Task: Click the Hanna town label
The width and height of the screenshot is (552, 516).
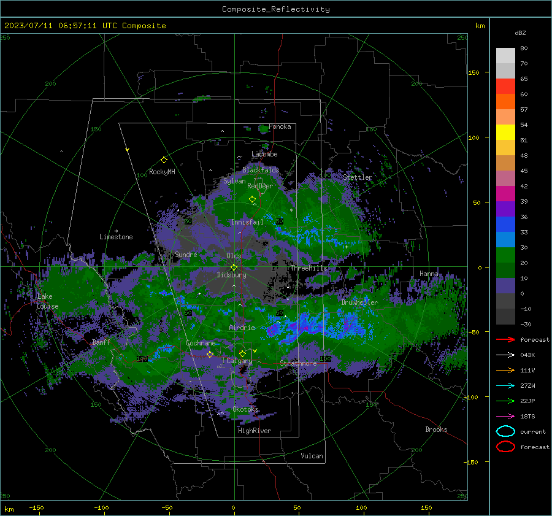Action: coord(429,274)
